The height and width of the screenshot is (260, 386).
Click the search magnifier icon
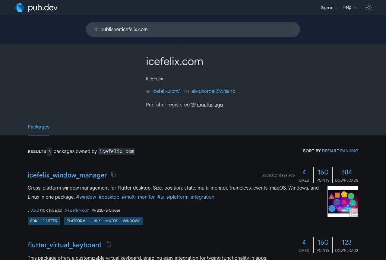coord(96,30)
